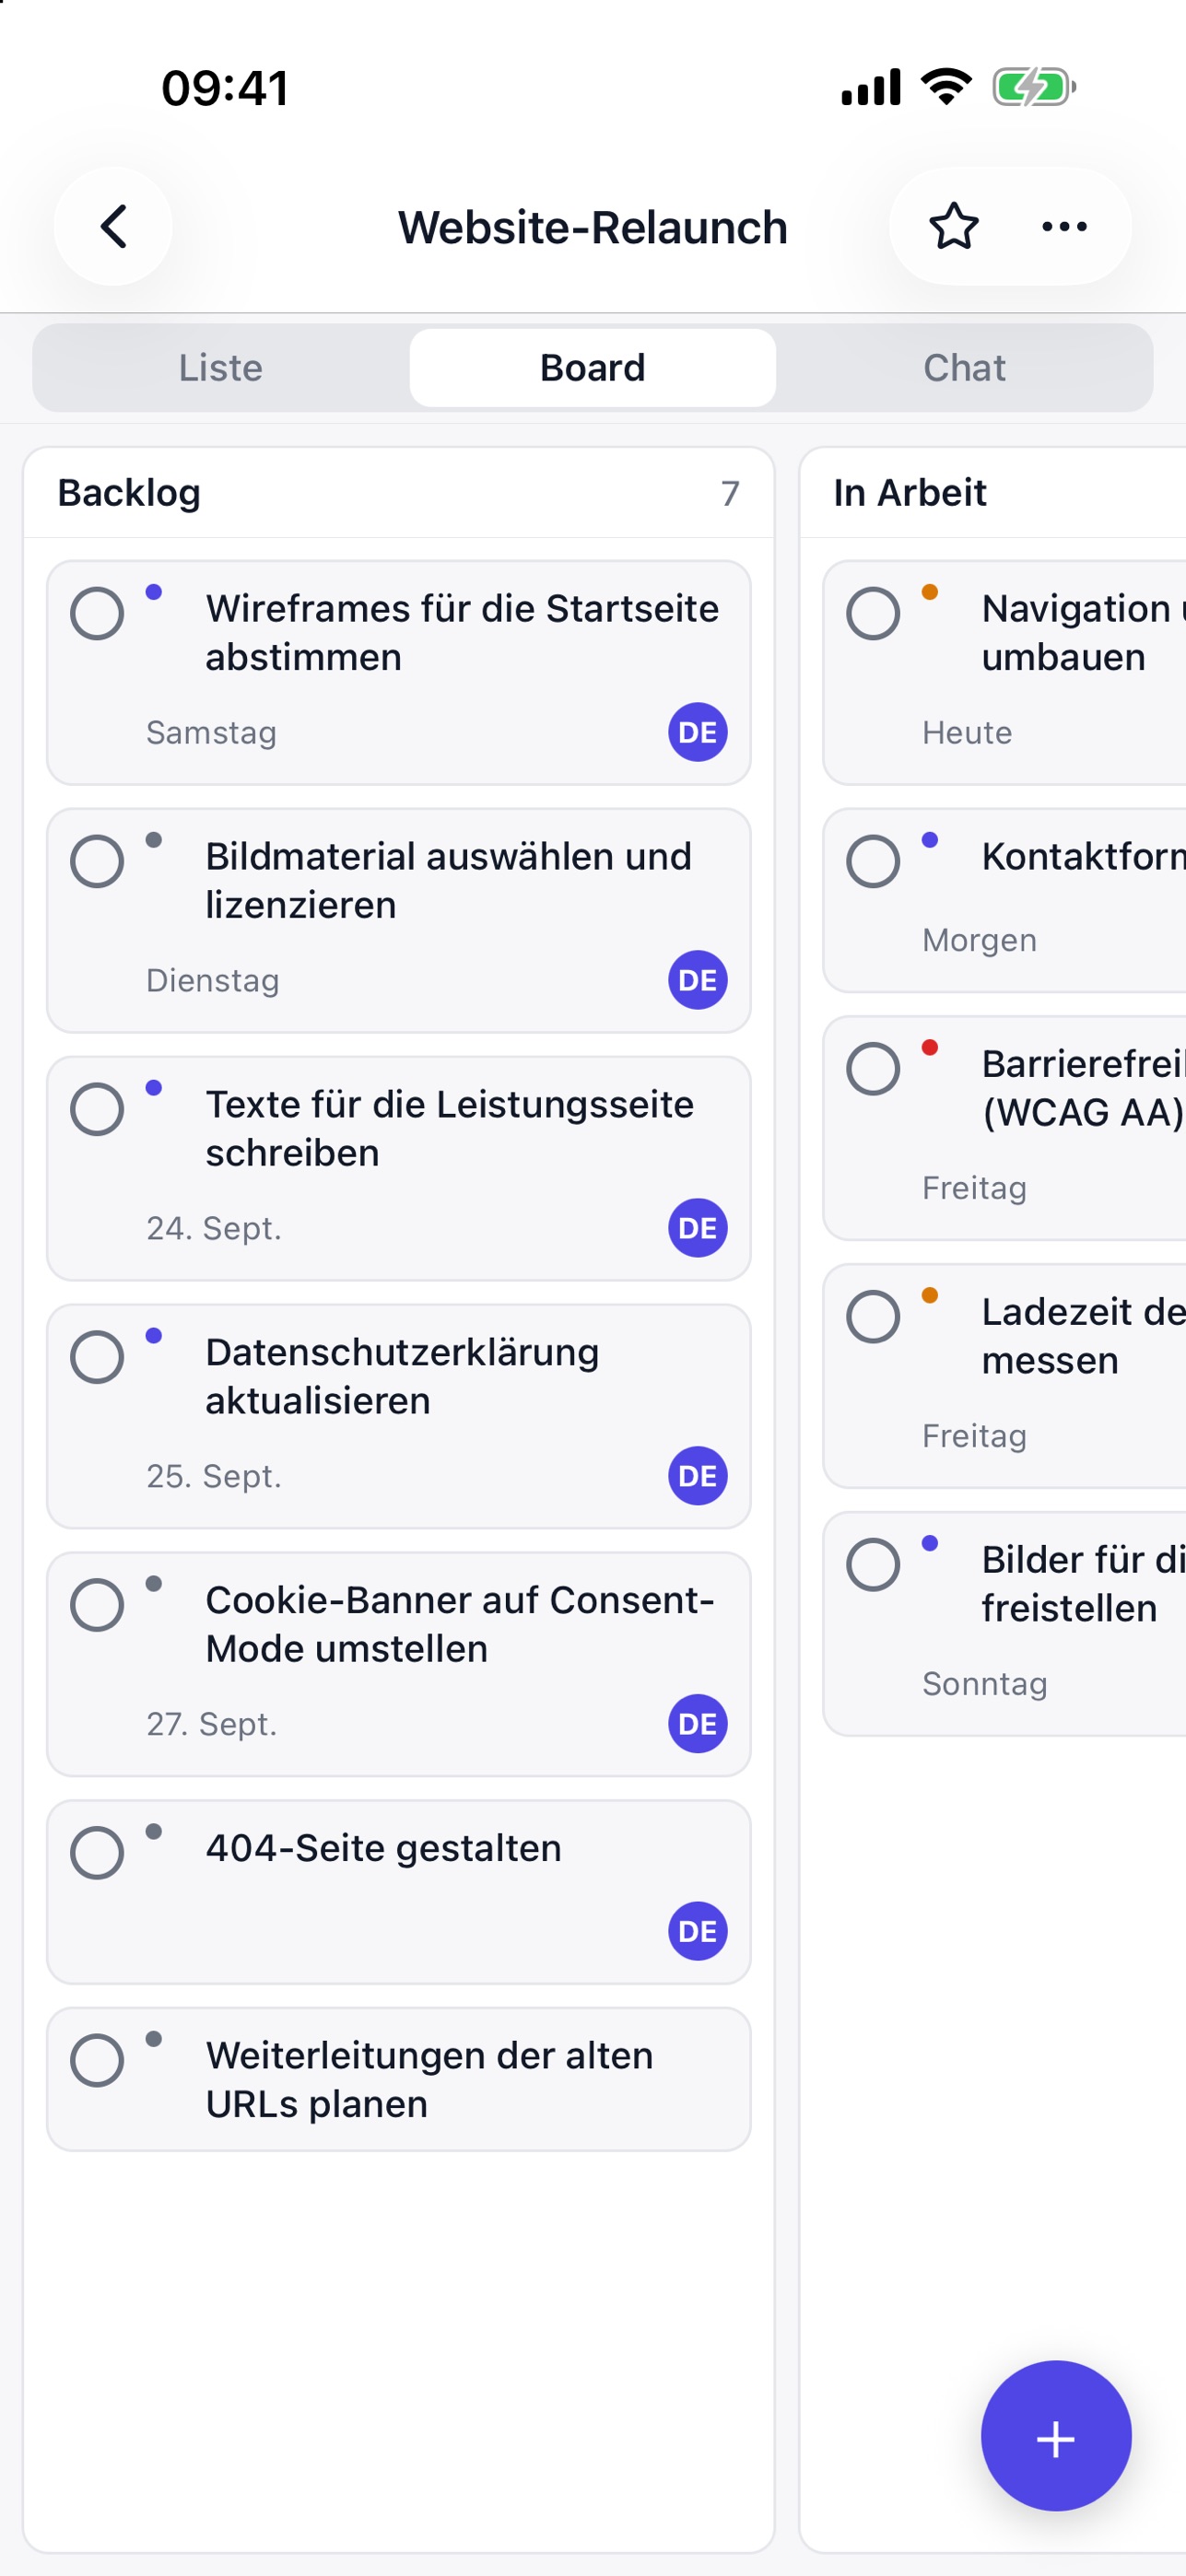
Task: Tap the DE avatar on Wireframes task
Action: 698,732
